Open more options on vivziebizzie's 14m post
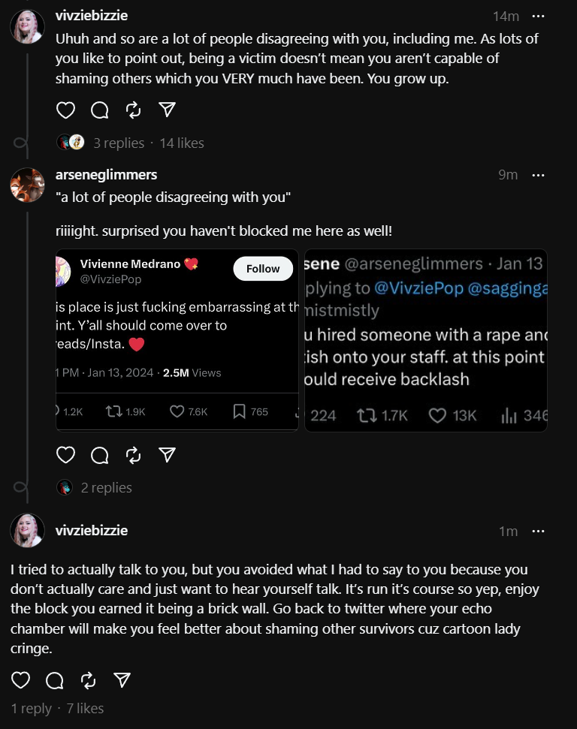Screen dimensions: 577x729 [538, 17]
